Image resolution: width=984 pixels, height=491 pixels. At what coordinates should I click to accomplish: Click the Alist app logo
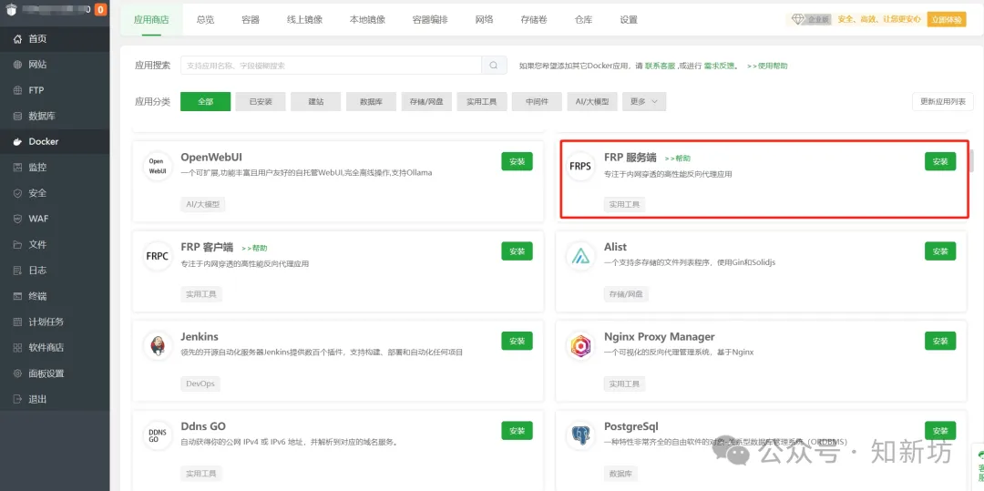point(580,256)
